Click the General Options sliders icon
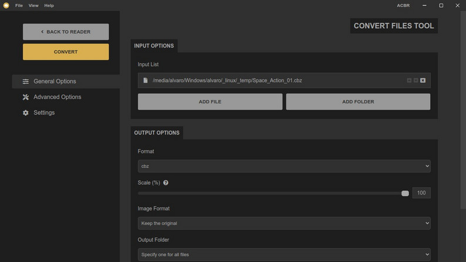 click(x=26, y=81)
